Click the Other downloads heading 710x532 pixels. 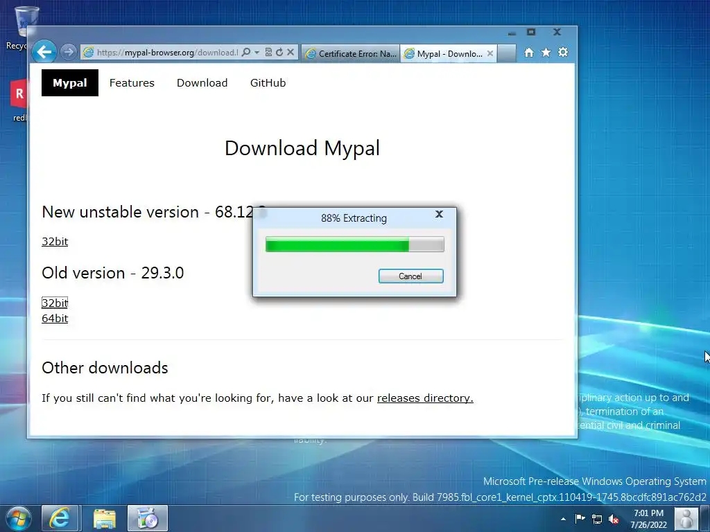[x=105, y=368]
